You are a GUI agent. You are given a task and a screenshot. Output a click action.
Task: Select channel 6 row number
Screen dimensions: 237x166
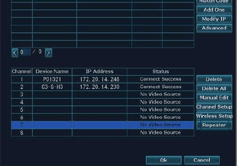(22, 117)
